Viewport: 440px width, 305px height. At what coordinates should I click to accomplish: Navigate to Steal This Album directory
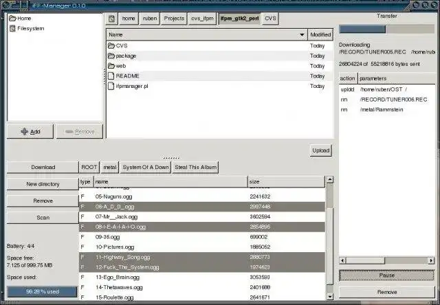[x=195, y=167]
